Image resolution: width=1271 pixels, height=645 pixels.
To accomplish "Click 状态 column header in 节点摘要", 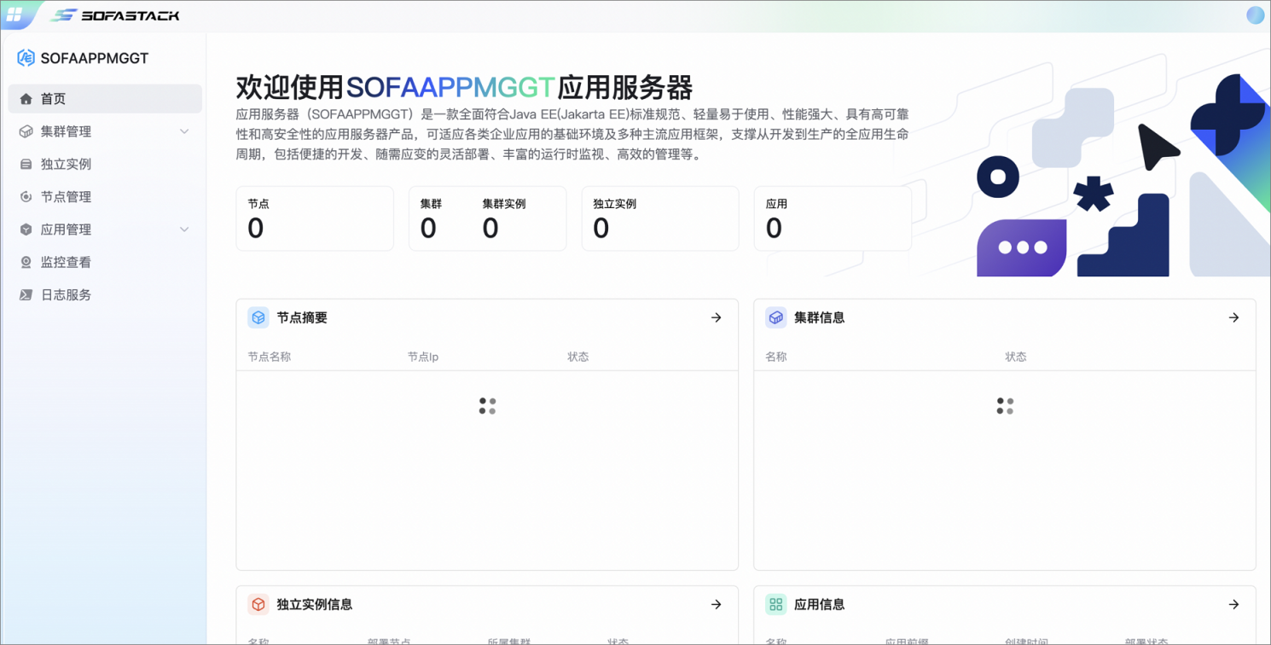I will coord(578,357).
